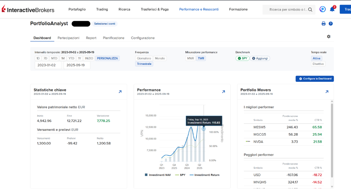Select the YTD time range button
The height and width of the screenshot is (189, 351).
(x=71, y=58)
